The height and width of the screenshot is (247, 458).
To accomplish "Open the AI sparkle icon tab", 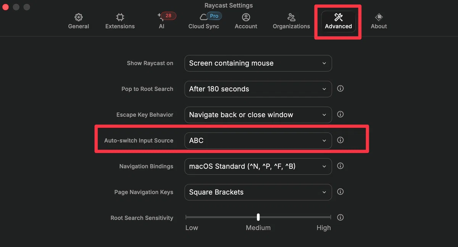I will [x=161, y=17].
